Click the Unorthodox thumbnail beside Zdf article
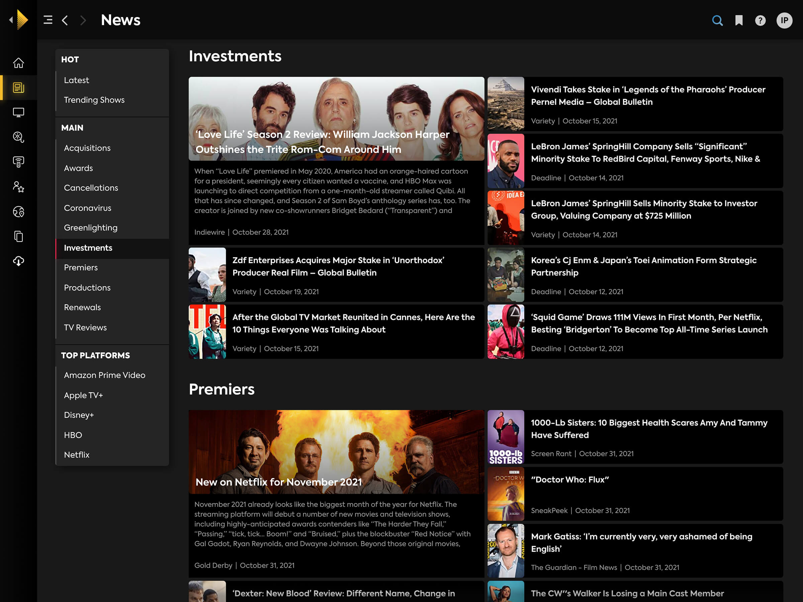The width and height of the screenshot is (803, 602). (207, 275)
